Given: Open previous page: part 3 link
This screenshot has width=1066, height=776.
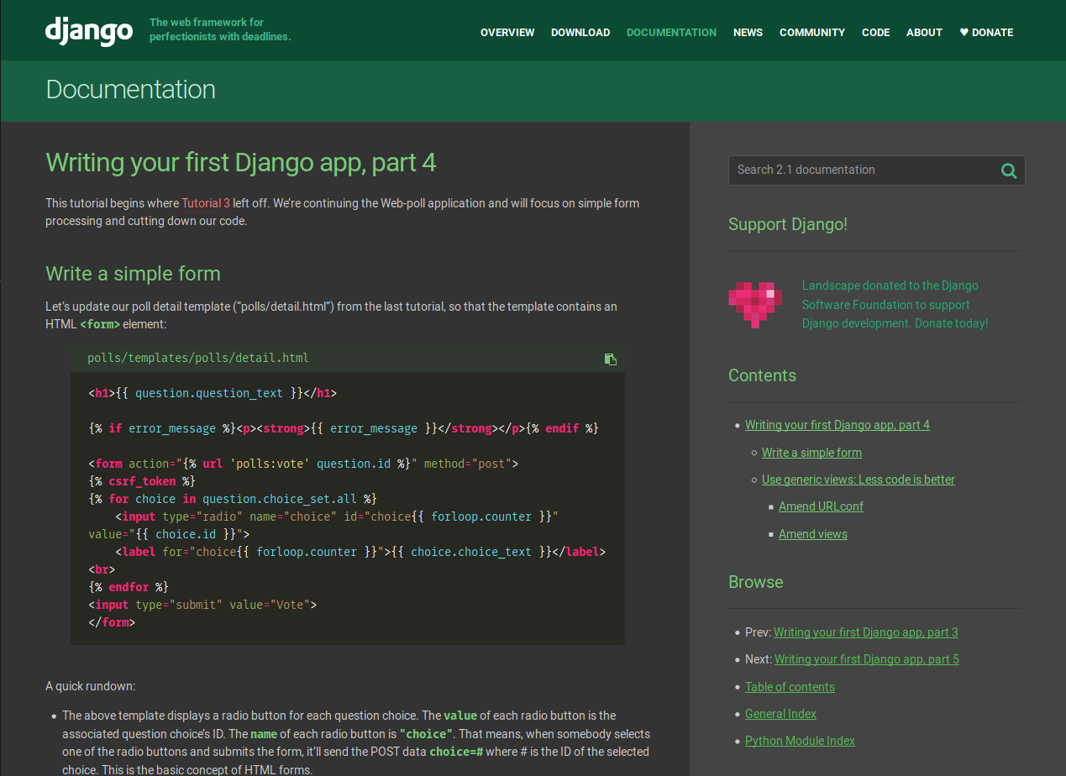Looking at the screenshot, I should 866,632.
